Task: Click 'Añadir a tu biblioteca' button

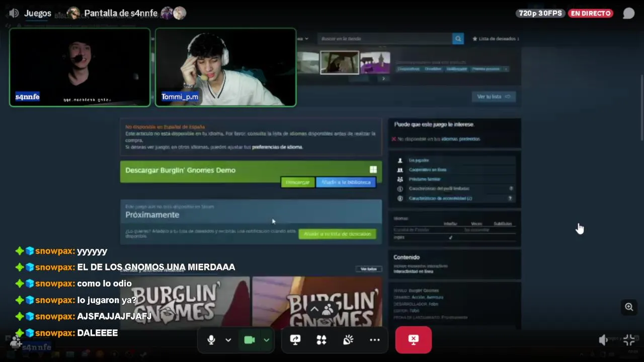Action: [x=346, y=182]
